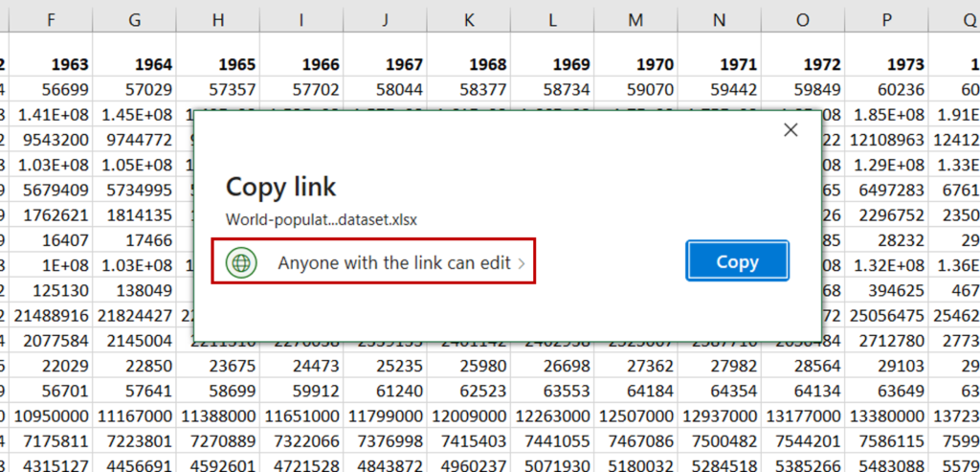The image size is (980, 472).
Task: Select cell containing 56701
Action: (x=51, y=391)
